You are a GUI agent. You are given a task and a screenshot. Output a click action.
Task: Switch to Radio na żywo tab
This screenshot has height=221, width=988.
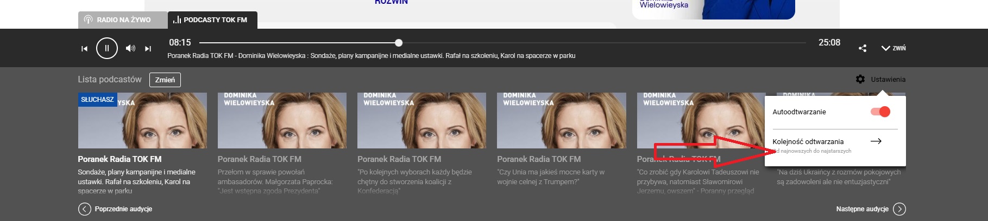tap(123, 19)
